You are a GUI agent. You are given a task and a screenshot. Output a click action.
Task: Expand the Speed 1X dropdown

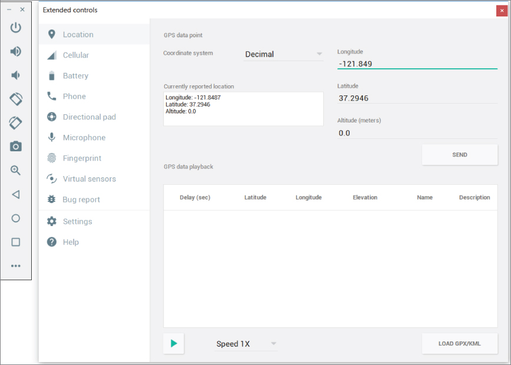[x=246, y=344]
